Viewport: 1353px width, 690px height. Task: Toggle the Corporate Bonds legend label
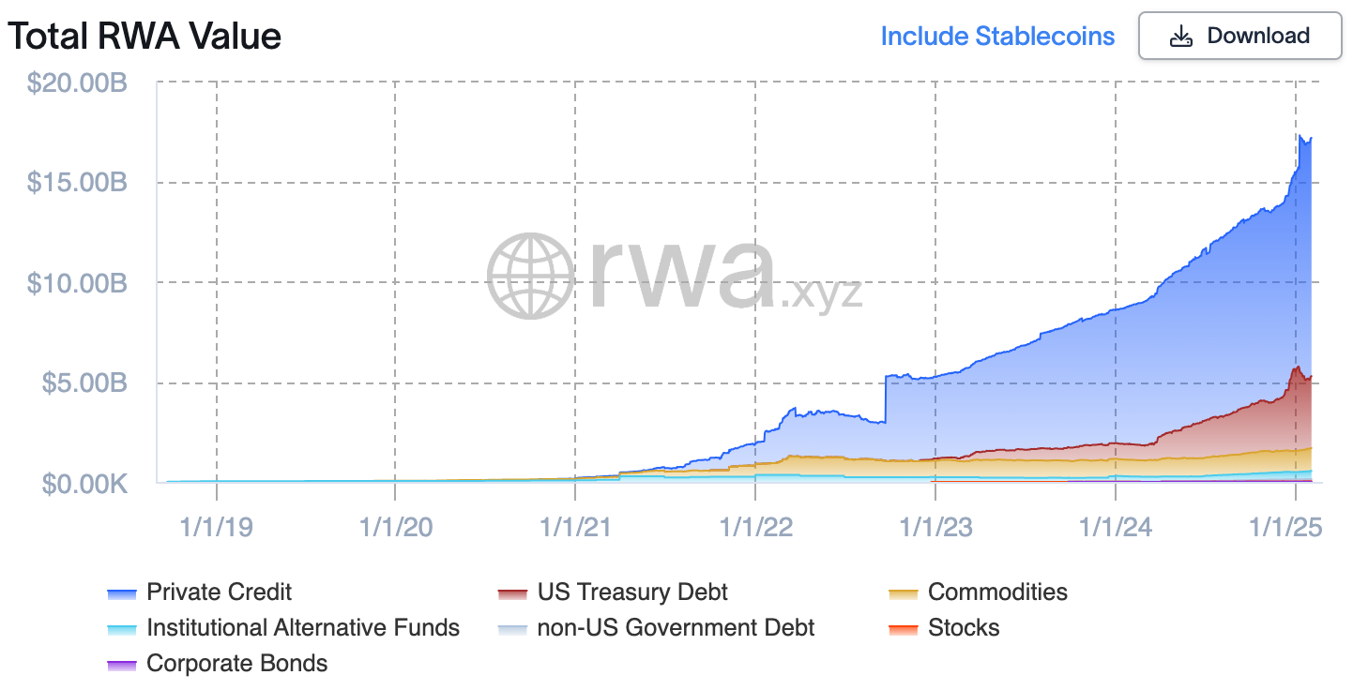(236, 664)
